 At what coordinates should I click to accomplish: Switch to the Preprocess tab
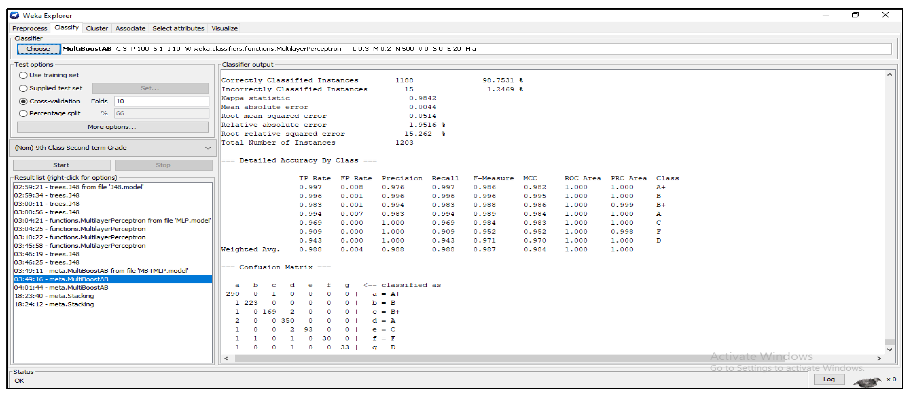30,28
